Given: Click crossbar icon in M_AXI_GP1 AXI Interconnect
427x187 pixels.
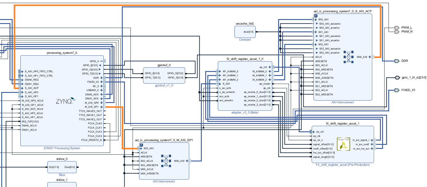Looking at the screenshot, I should coord(166,161).
